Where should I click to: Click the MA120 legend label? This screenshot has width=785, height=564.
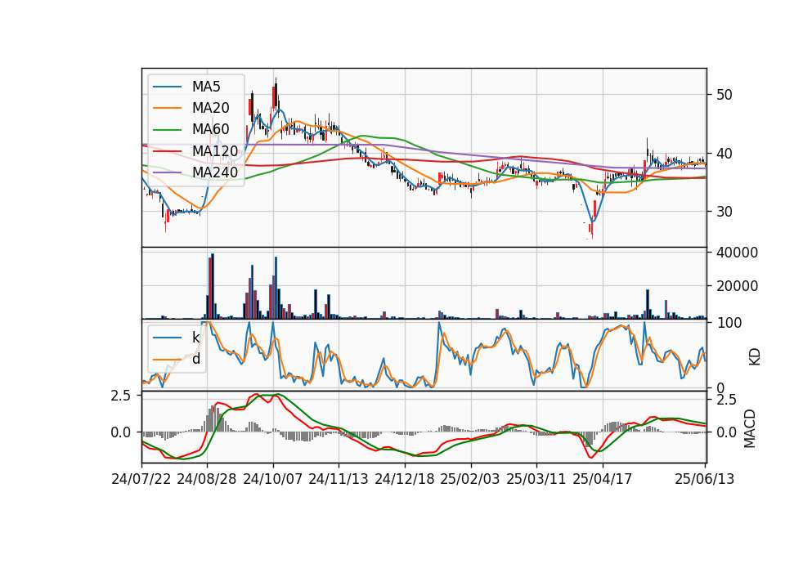215,150
